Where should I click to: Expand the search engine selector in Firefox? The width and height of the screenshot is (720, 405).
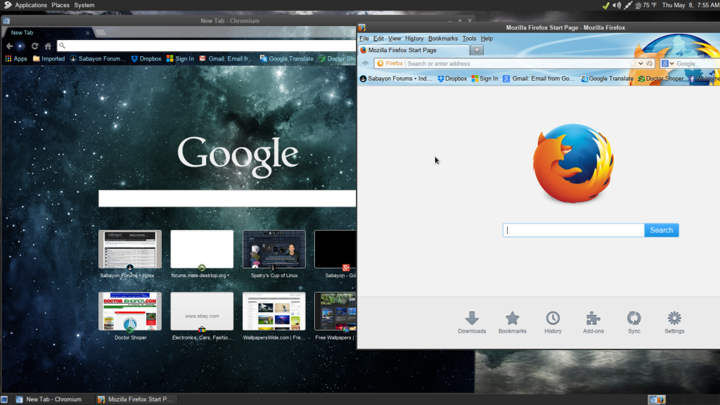(x=668, y=63)
